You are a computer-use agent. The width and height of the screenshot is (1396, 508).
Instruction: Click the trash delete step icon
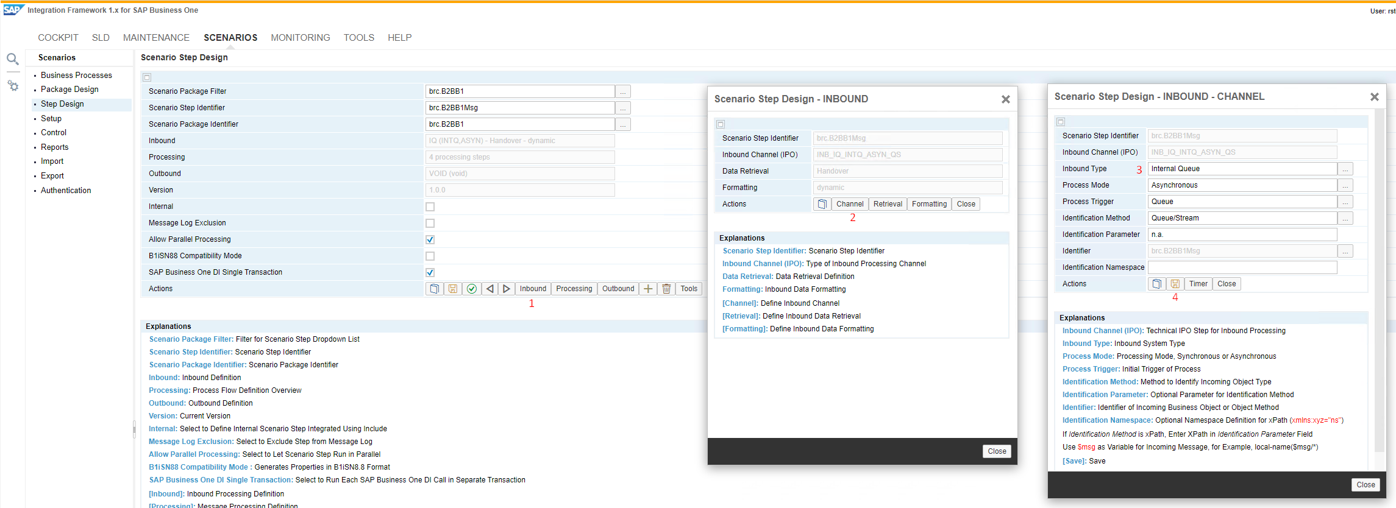coord(666,289)
